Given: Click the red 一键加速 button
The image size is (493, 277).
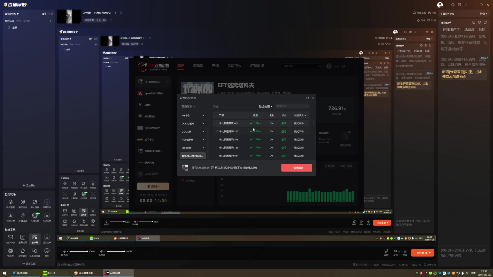Looking at the screenshot, I should 297,168.
